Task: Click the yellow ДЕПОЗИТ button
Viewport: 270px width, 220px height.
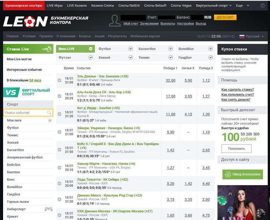Action: 225,17
